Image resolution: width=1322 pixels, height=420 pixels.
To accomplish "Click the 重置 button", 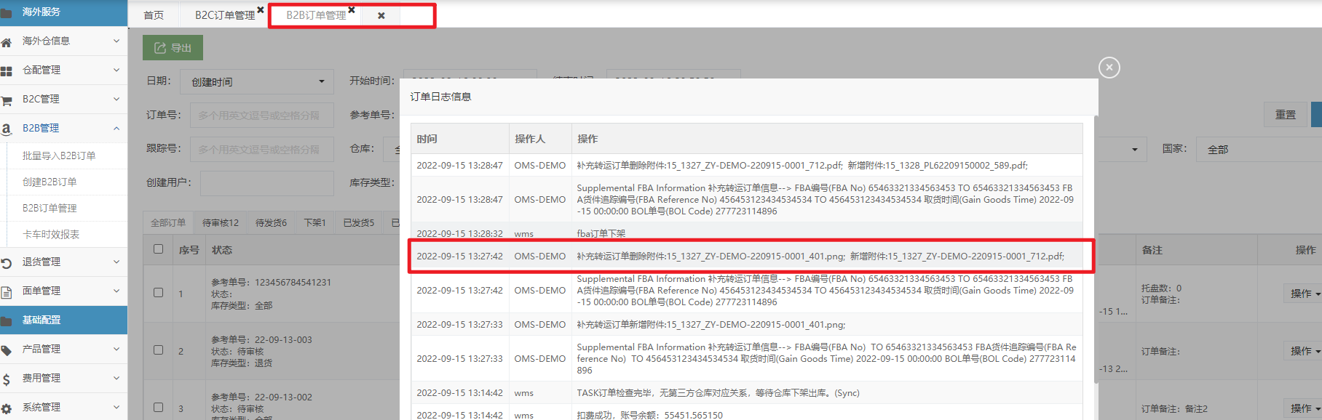I will pos(1286,115).
